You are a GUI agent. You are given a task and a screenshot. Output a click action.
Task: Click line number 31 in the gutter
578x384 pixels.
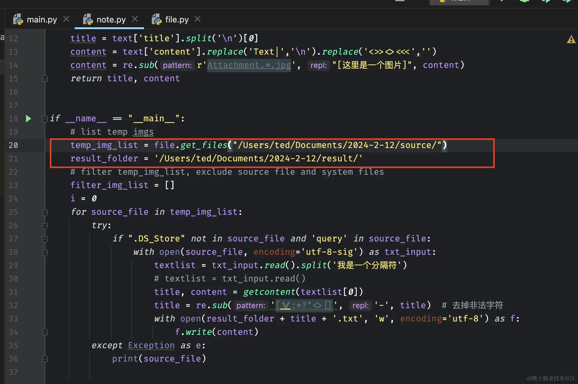coord(13,292)
